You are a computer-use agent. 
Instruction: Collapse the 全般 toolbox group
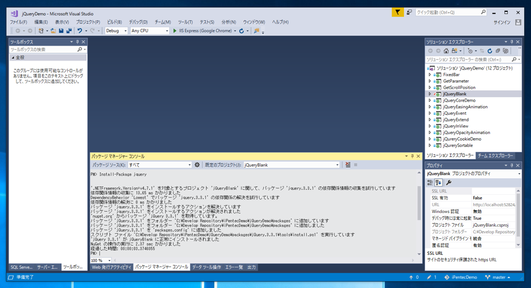point(13,58)
